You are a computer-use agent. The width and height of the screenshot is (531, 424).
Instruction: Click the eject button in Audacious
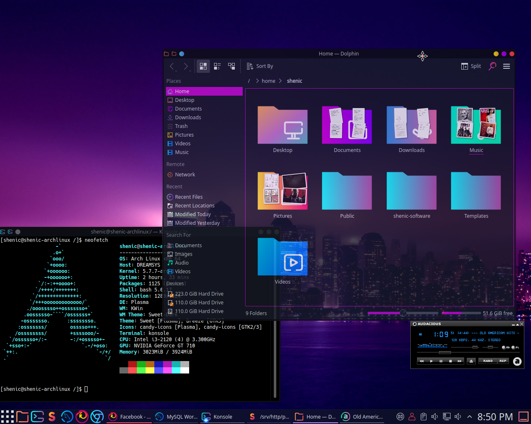[471, 361]
